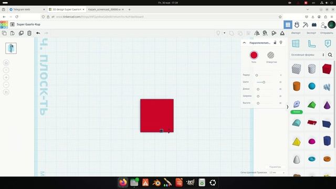Pick the yellow pyramid shape

point(297,142)
